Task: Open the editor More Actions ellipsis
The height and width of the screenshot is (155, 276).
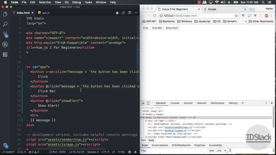Action: (136, 13)
